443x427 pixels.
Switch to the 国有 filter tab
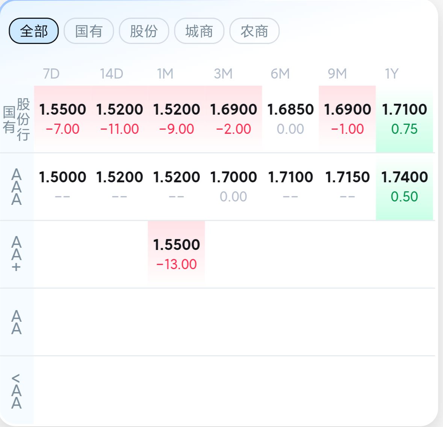click(89, 31)
